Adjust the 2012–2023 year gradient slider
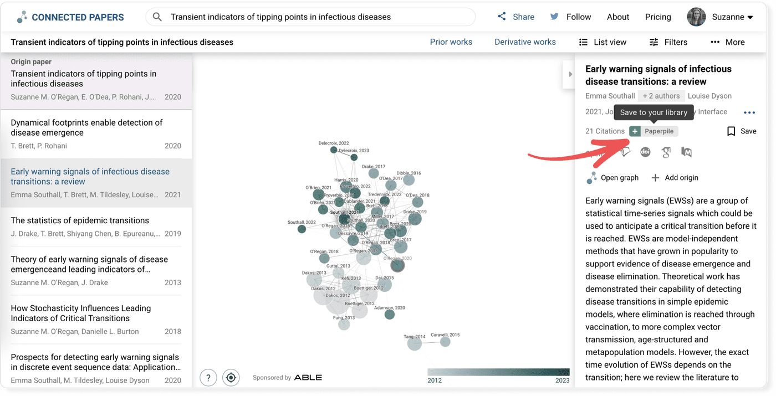The image size is (776, 396). (498, 372)
